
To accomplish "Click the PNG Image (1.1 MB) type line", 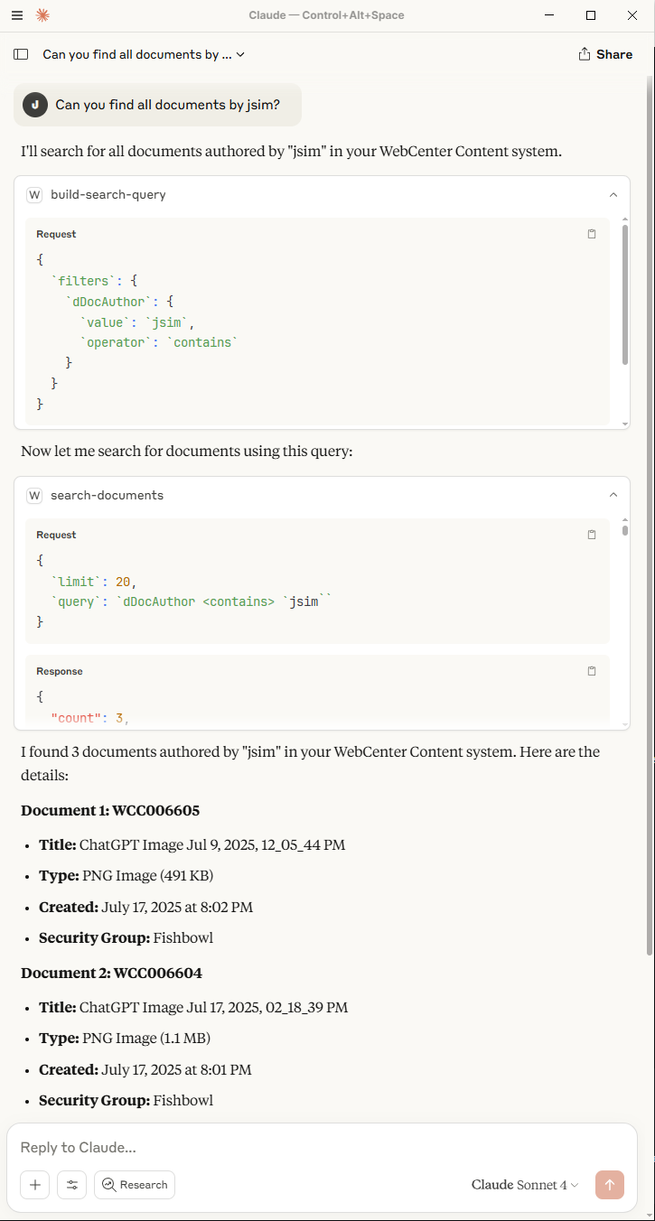I will (x=125, y=1038).
